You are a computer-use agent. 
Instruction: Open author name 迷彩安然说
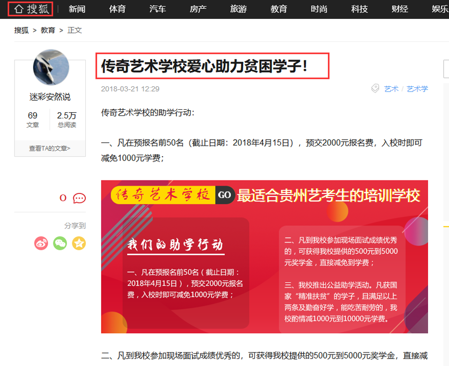50,97
